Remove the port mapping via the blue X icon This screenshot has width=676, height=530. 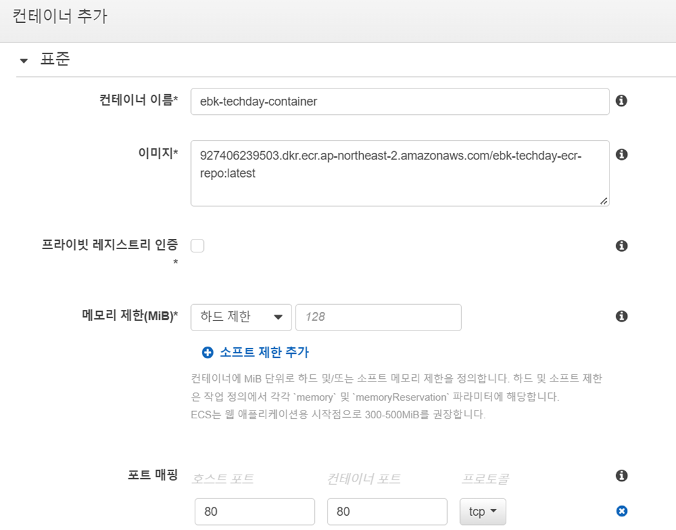click(x=621, y=511)
